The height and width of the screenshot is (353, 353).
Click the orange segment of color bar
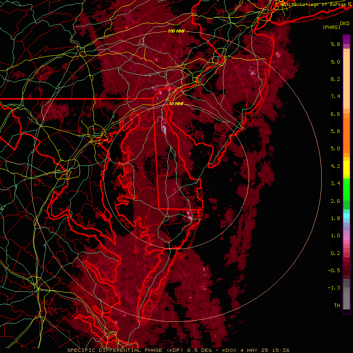[346, 133]
